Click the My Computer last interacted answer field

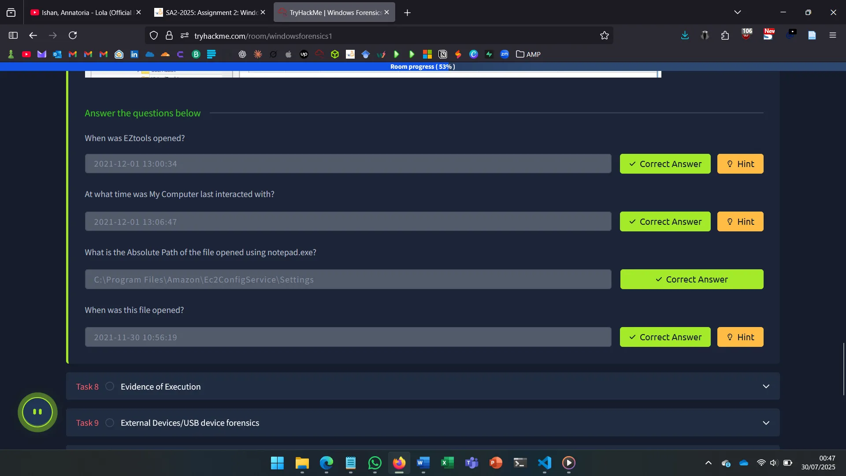point(348,222)
